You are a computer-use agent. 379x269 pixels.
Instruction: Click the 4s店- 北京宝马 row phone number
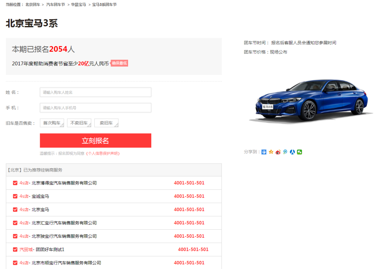[189, 210]
